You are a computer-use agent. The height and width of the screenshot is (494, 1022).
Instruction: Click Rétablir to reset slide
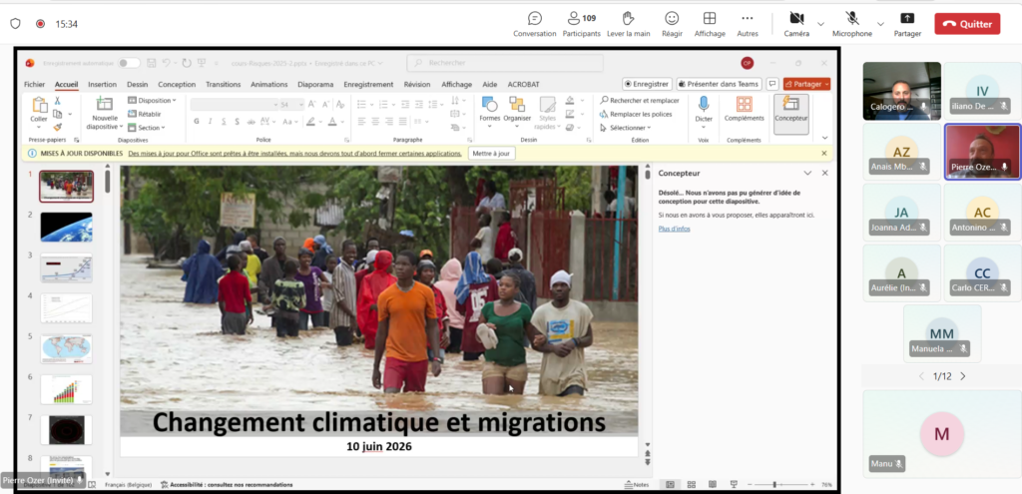pos(144,114)
